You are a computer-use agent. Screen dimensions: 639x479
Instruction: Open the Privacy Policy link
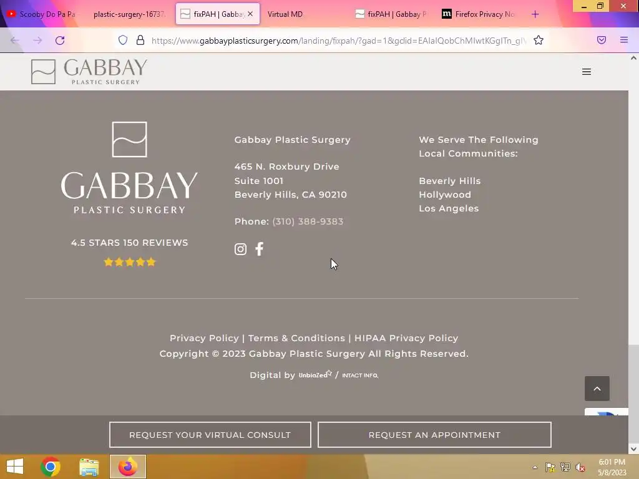point(204,338)
